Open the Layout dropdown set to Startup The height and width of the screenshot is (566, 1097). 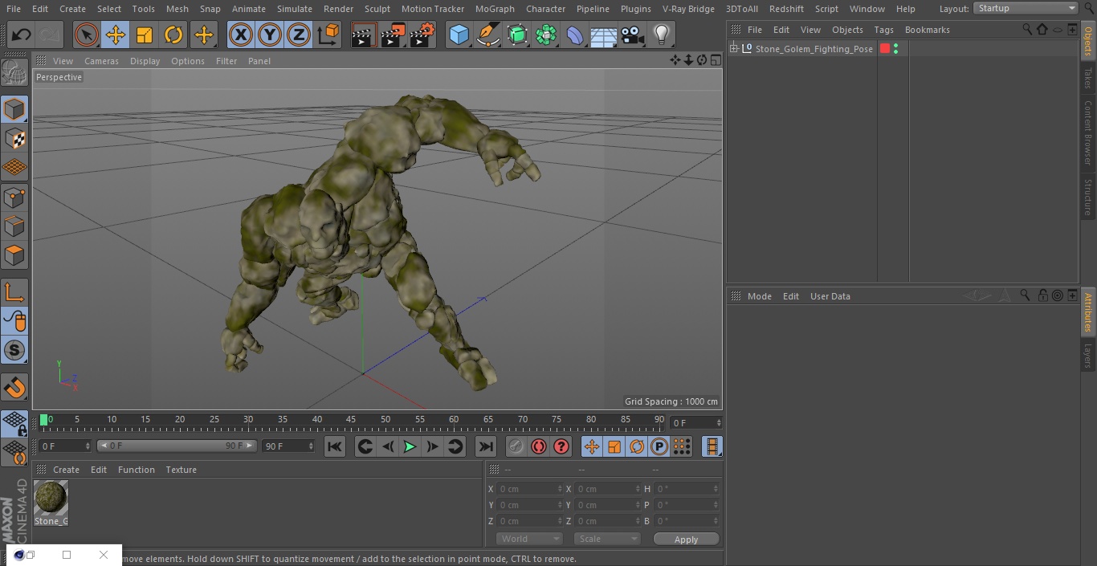click(1026, 8)
